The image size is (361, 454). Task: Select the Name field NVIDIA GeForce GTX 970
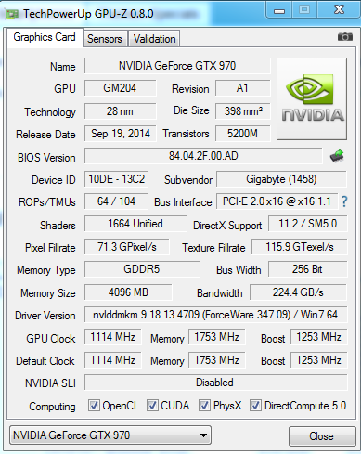177,66
